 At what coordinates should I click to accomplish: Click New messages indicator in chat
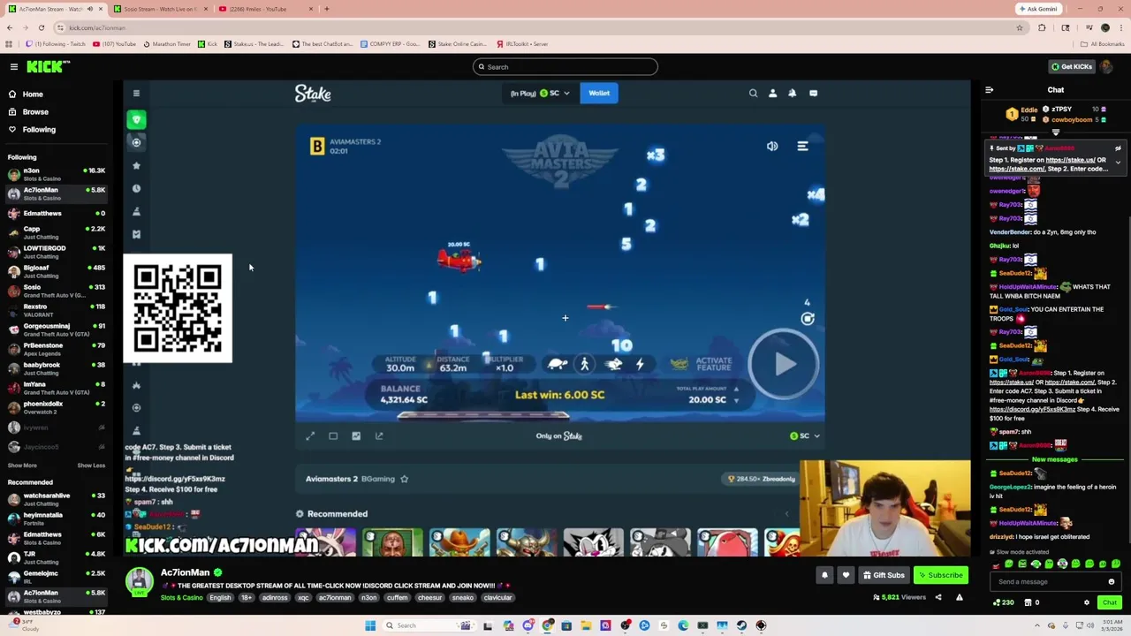coord(1055,459)
